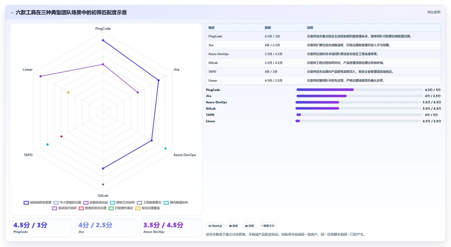Image resolution: width=451 pixels, height=247 pixels.
Task: Click the Linear axis label on radar
Action: [28, 69]
